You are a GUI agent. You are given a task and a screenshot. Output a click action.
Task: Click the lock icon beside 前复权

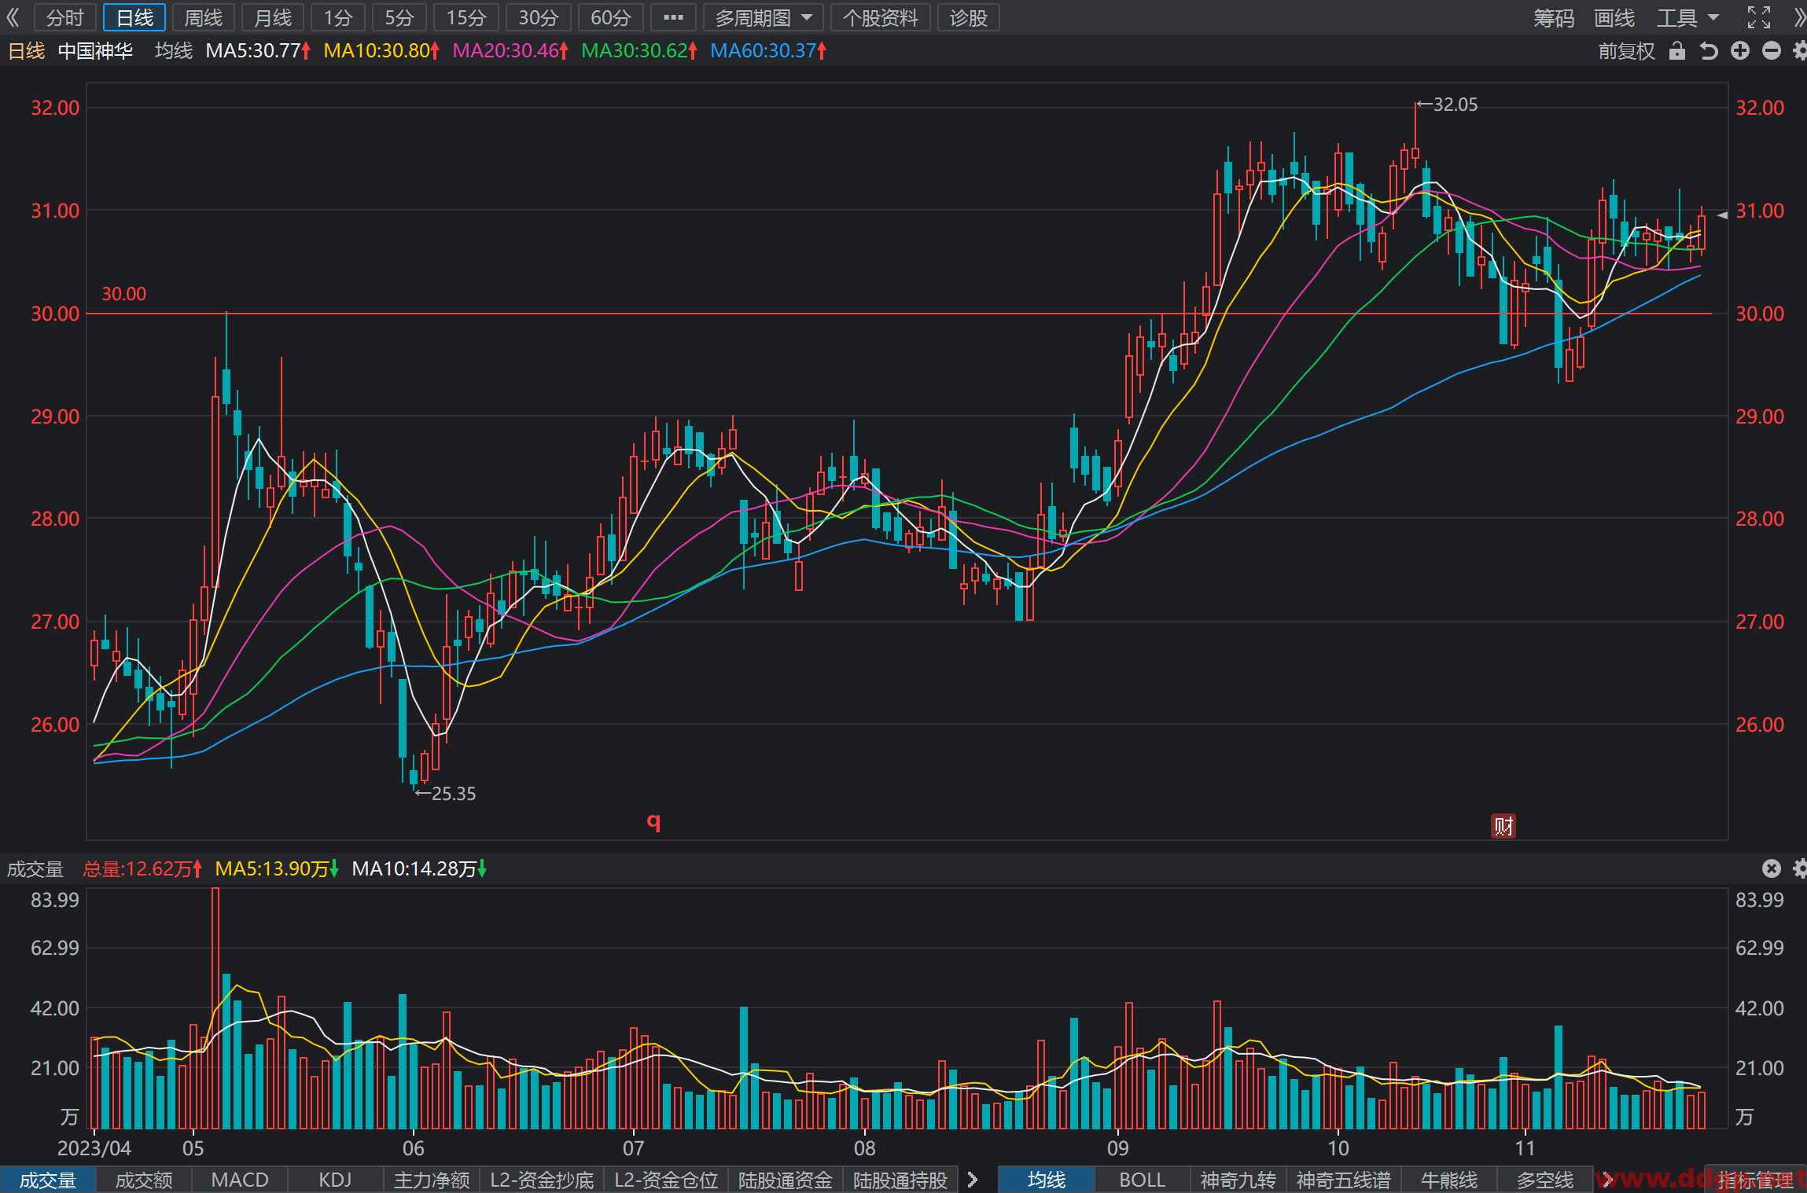pos(1677,51)
